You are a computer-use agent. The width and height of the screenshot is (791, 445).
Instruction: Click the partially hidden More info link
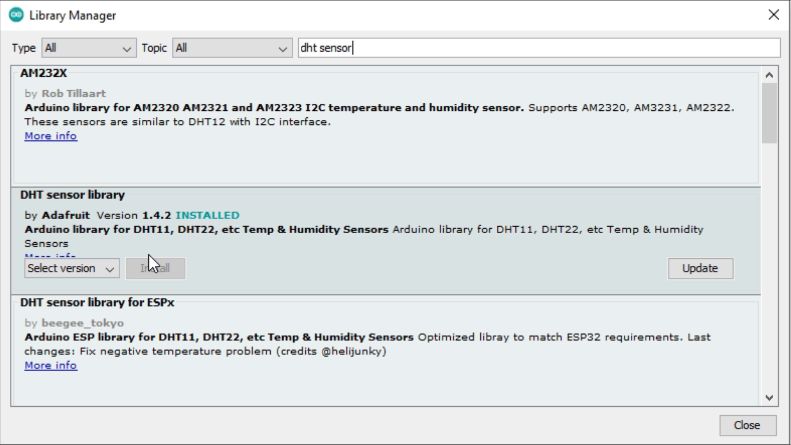(x=50, y=256)
